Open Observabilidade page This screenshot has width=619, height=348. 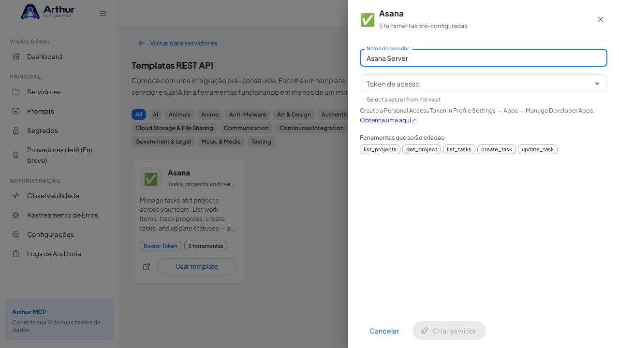(59, 196)
